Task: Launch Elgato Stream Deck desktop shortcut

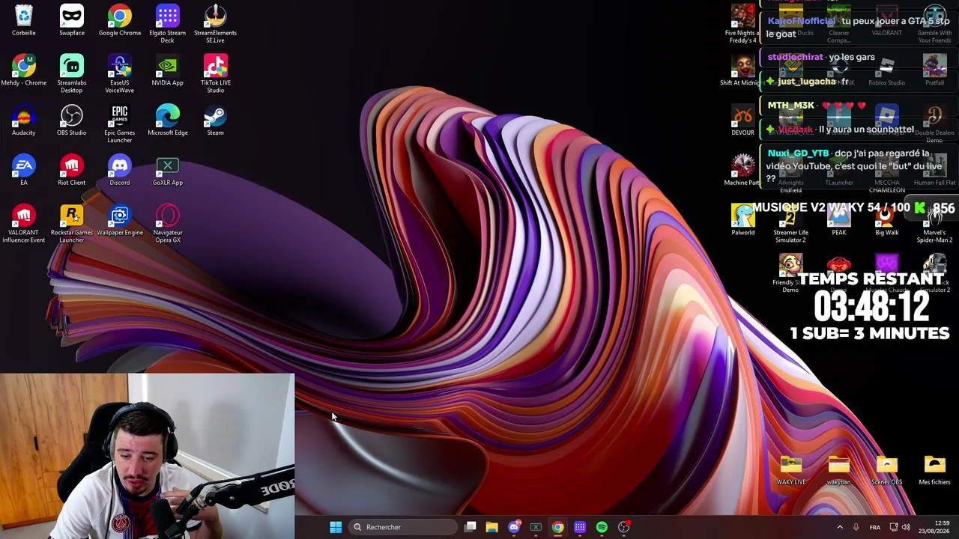Action: [168, 24]
